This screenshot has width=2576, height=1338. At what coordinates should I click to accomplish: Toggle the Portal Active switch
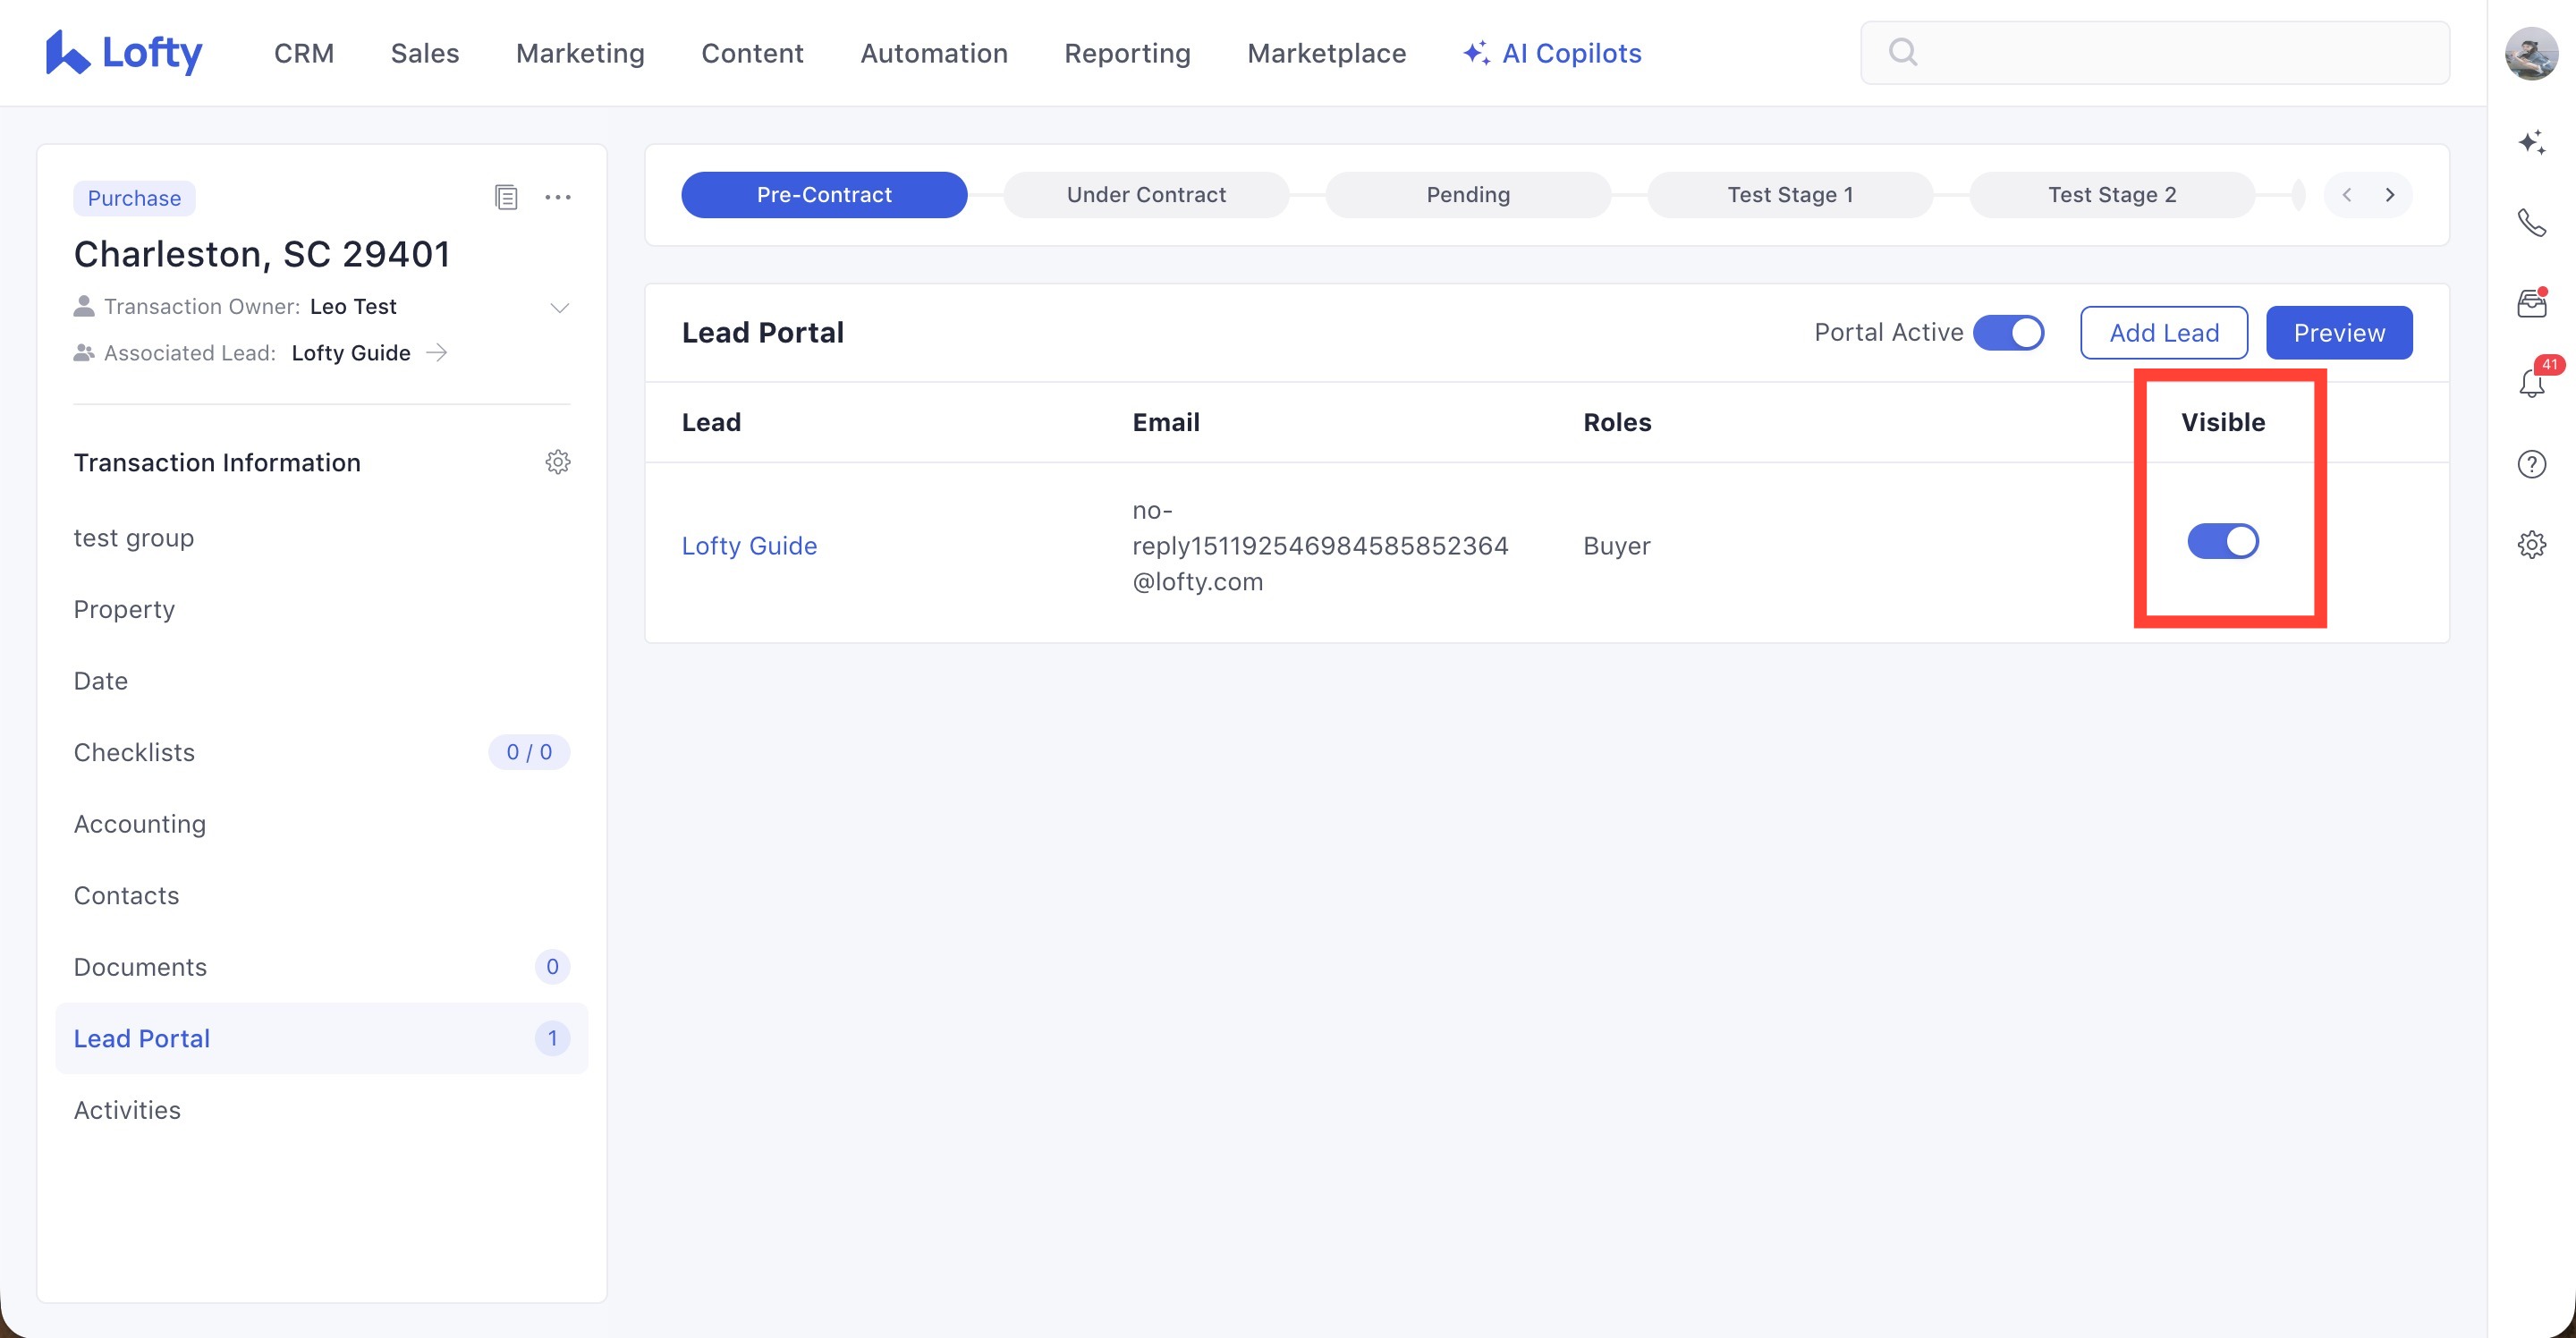pos(2007,333)
